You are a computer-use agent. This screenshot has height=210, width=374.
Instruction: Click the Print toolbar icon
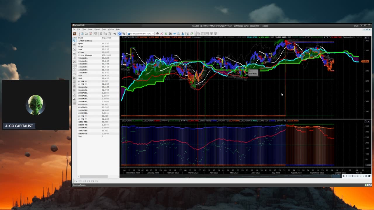click(x=96, y=34)
